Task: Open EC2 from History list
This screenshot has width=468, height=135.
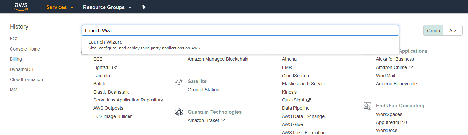Action: 14,39
